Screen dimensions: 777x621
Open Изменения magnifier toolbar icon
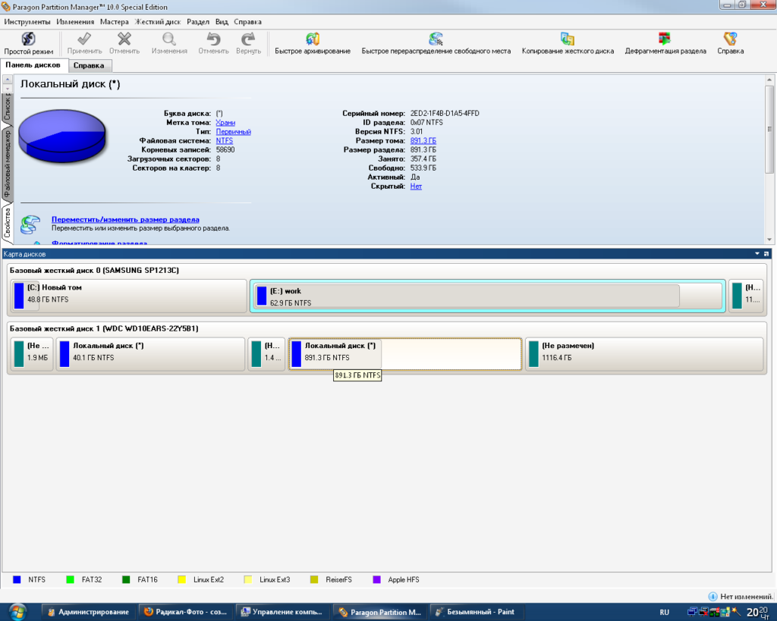coord(169,43)
